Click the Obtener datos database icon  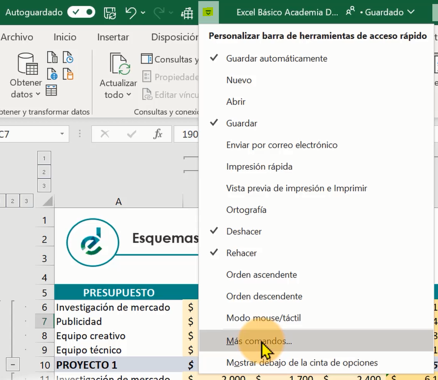(x=27, y=64)
